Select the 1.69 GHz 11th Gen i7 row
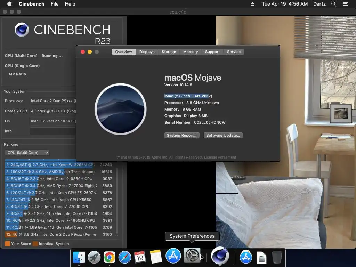Viewport: 356px width, 267px height. tap(58, 227)
